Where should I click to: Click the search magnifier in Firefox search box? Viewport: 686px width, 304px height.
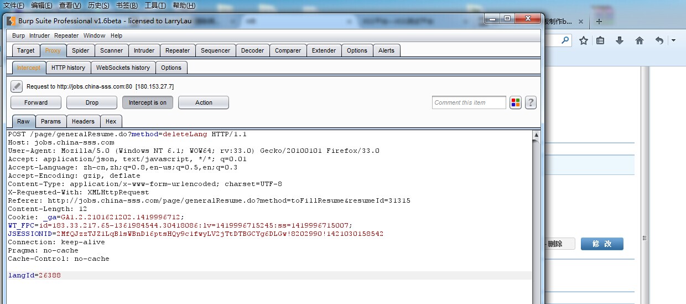tap(565, 40)
